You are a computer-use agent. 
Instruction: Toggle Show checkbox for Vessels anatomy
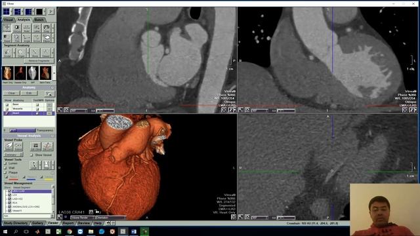point(7,109)
